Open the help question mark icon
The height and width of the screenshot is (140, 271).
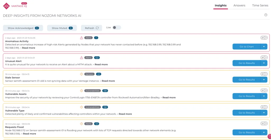[x=266, y=15]
